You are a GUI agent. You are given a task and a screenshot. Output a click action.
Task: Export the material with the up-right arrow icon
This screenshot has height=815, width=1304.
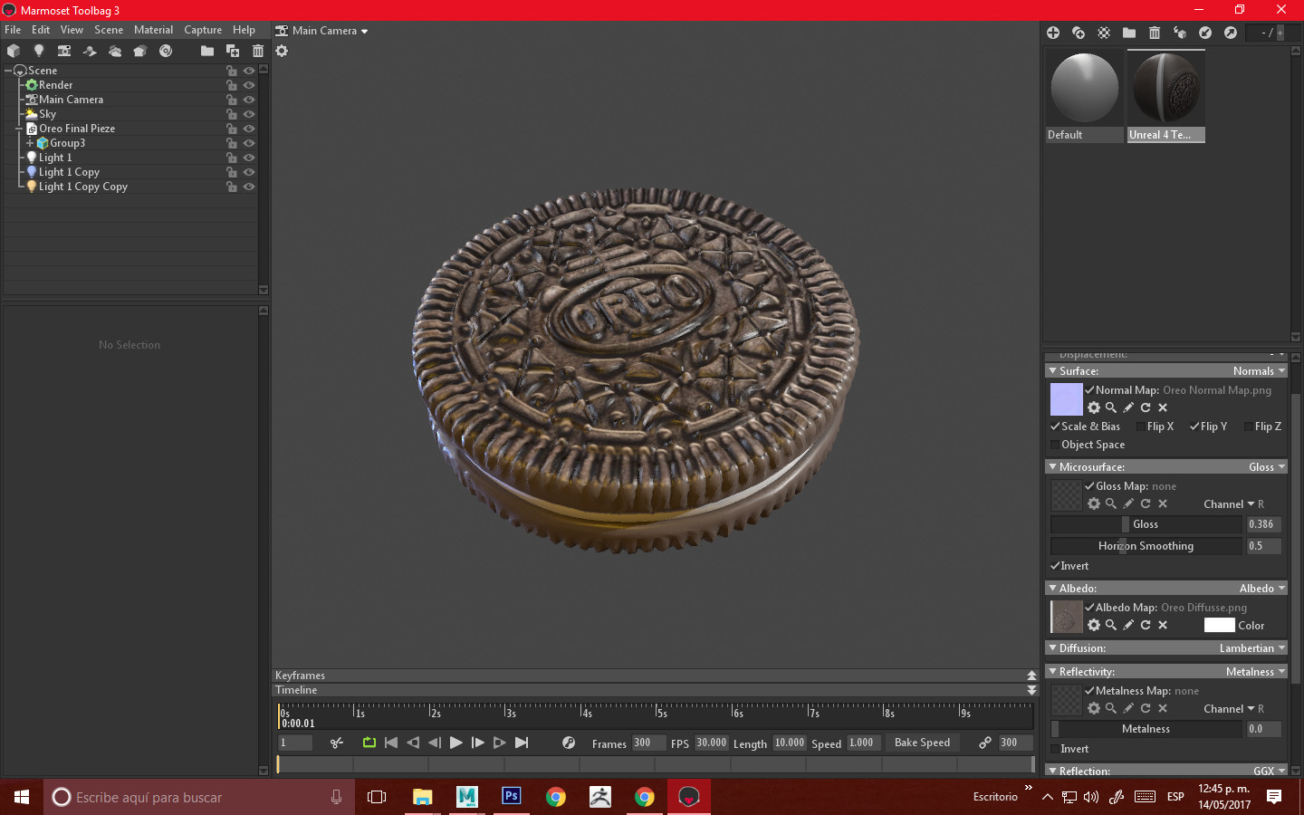click(1231, 33)
